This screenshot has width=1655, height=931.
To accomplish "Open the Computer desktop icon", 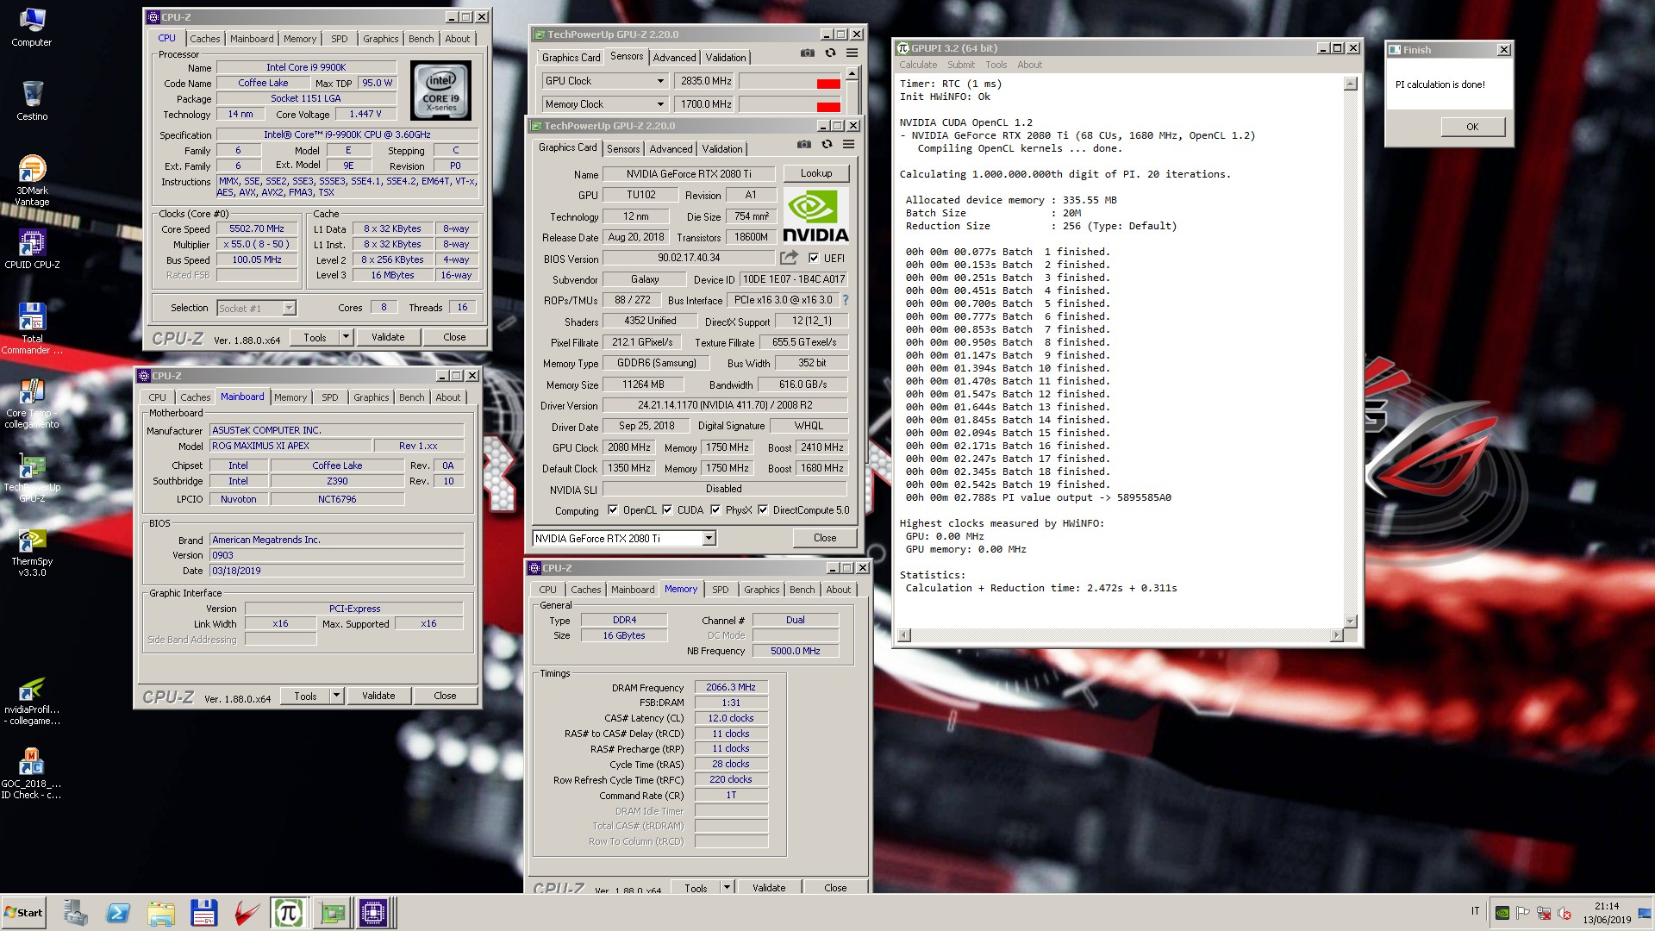I will pos(32,27).
